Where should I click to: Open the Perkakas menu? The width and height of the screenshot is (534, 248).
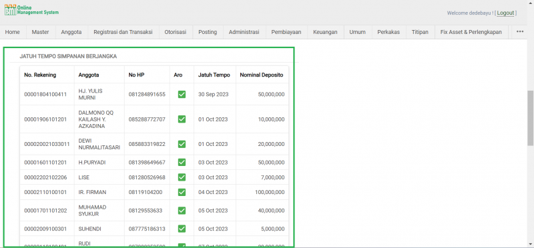point(388,32)
